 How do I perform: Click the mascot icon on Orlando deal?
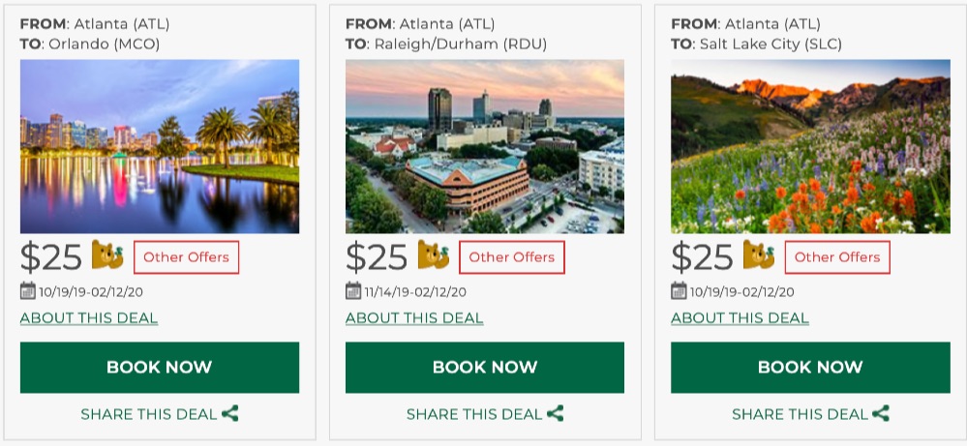[x=107, y=255]
